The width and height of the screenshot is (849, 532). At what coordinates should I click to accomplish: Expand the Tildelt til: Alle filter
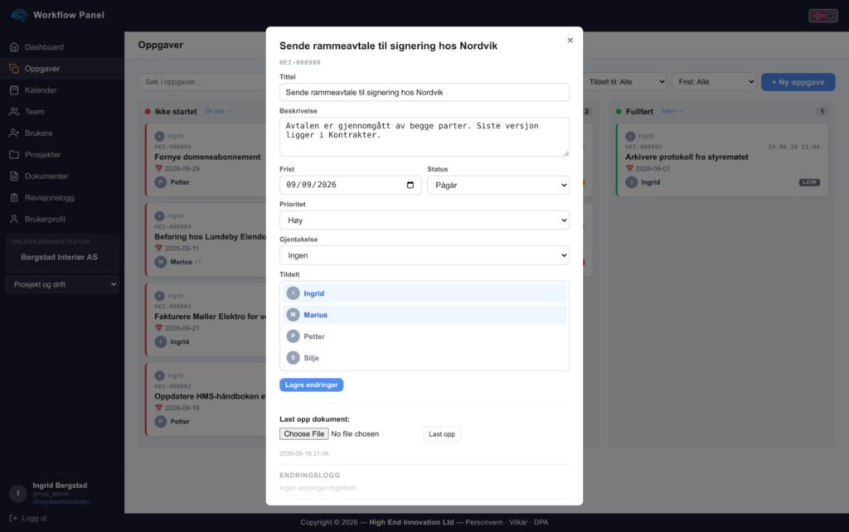(x=625, y=82)
